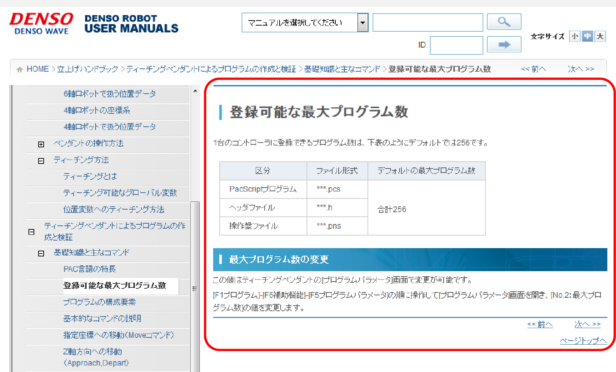This screenshot has width=616, height=372.
Task: Click 立上げハンドブック in the breadcrumb
Action: click(88, 69)
